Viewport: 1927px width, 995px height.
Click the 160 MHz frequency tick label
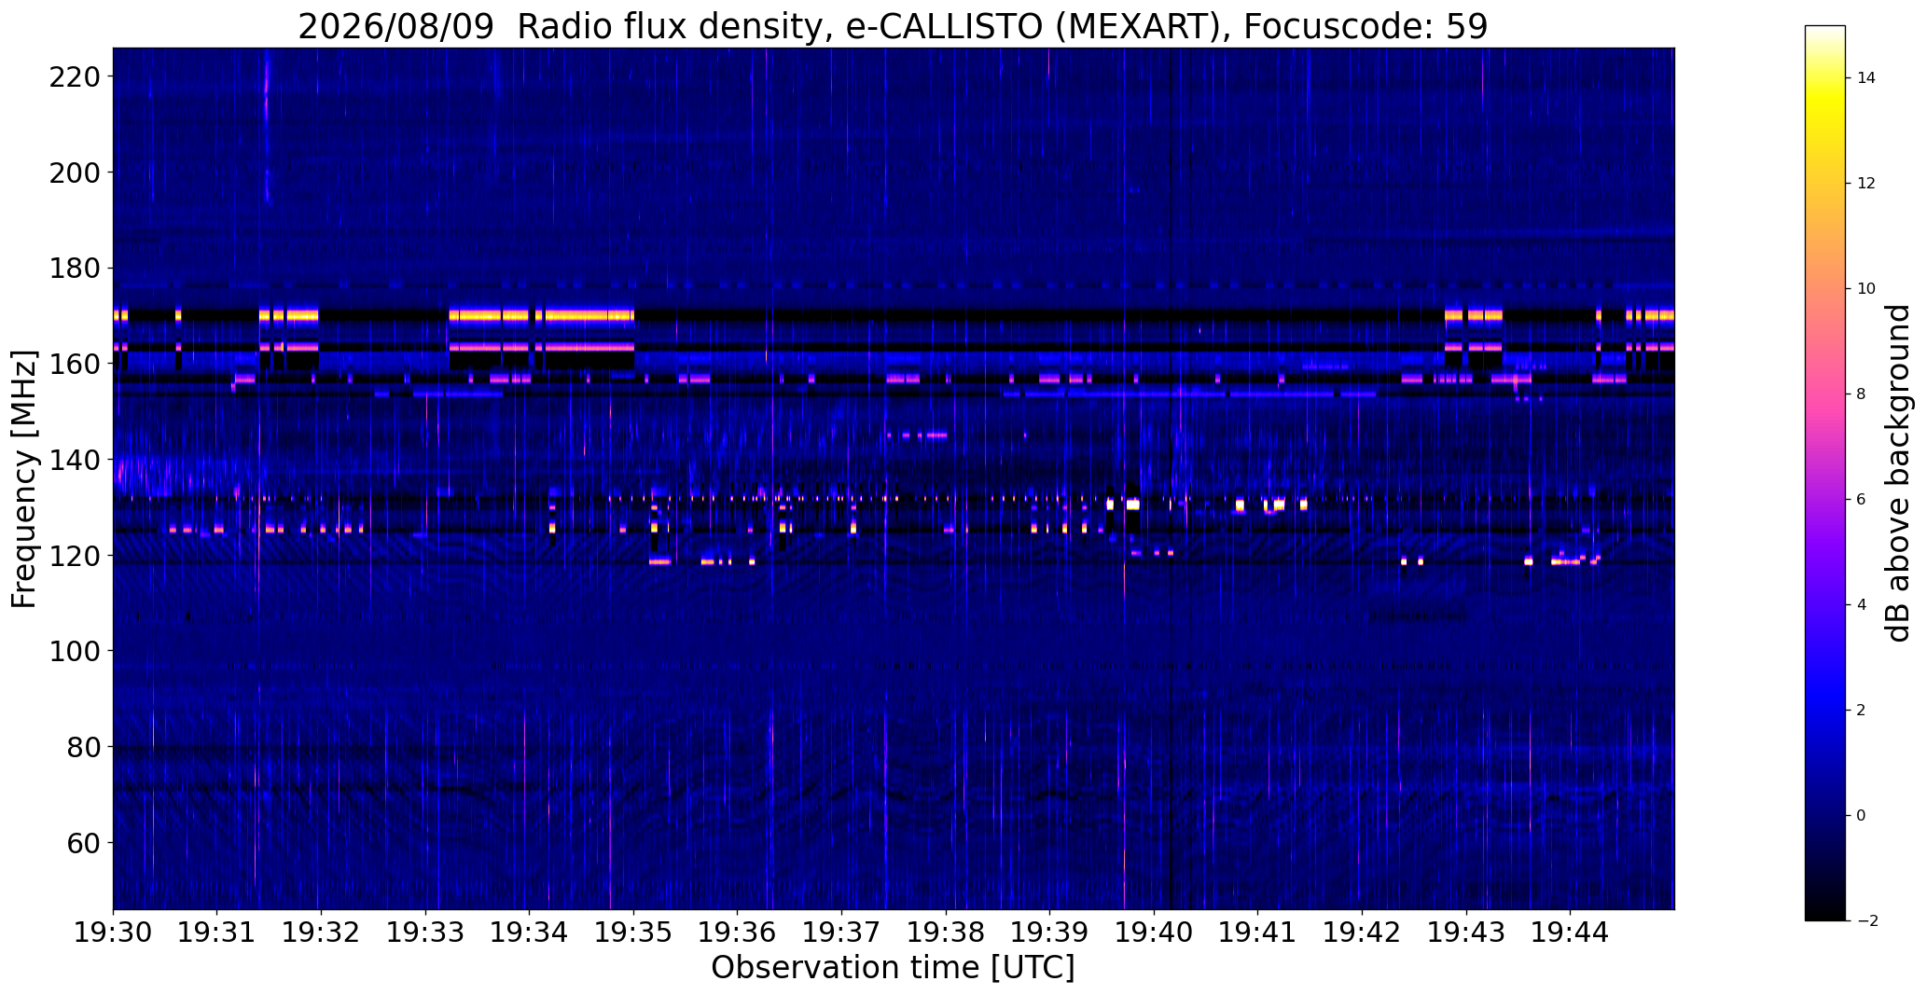(x=74, y=364)
